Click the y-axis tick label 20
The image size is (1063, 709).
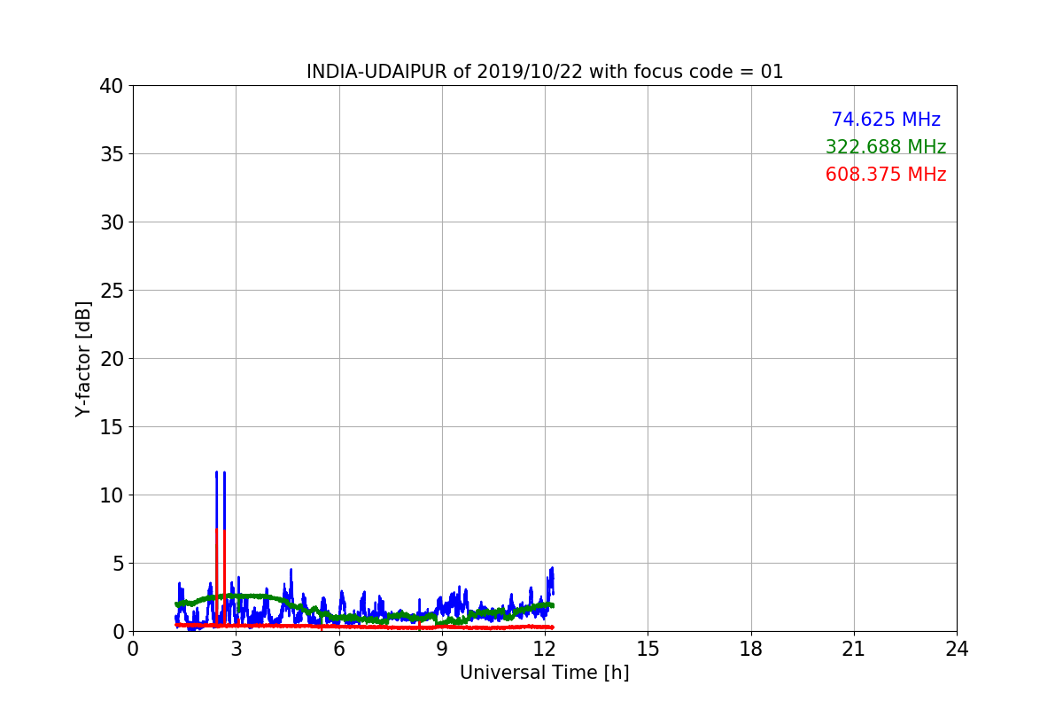tap(111, 359)
